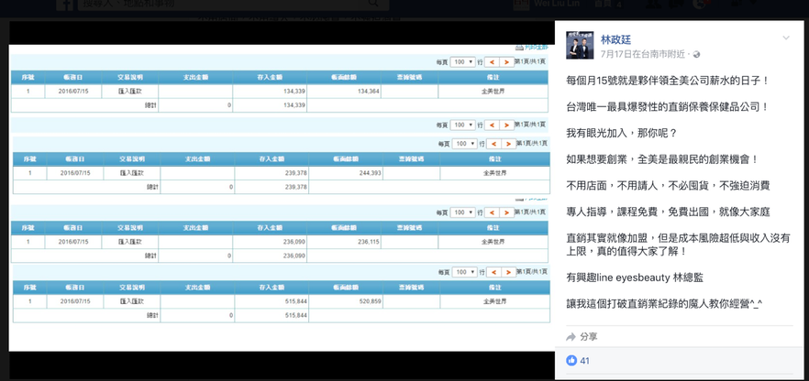Click the bank statement photo

pyautogui.click(x=282, y=198)
